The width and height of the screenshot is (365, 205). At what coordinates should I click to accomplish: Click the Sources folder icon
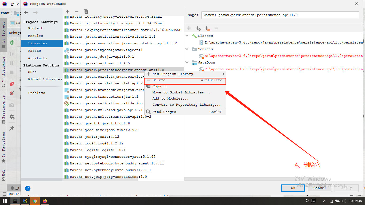(x=194, y=49)
